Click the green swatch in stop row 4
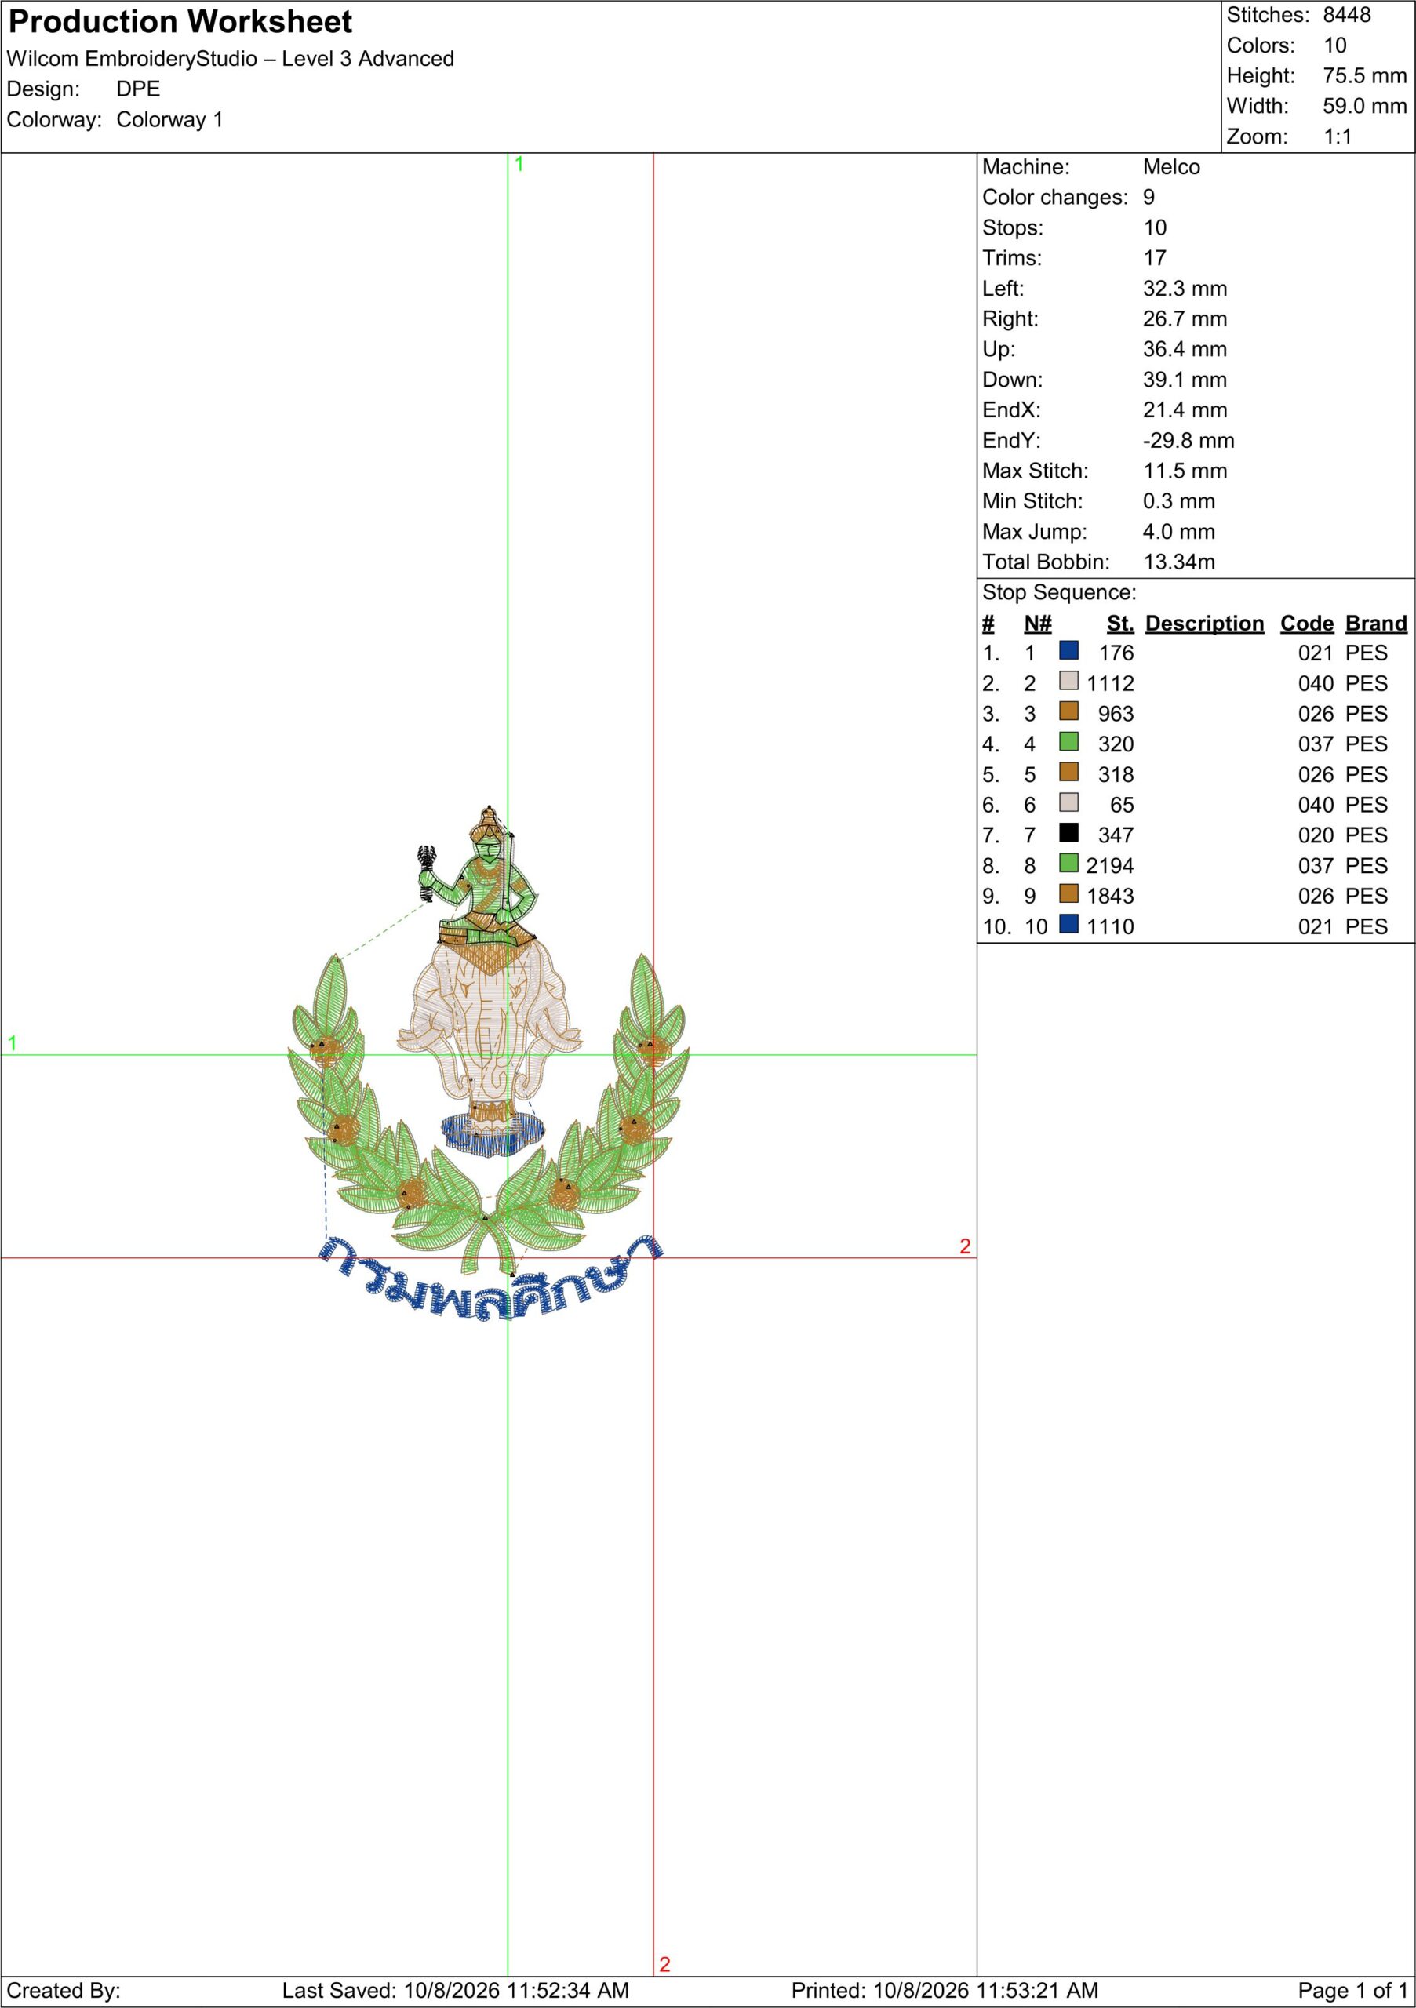 1068,740
